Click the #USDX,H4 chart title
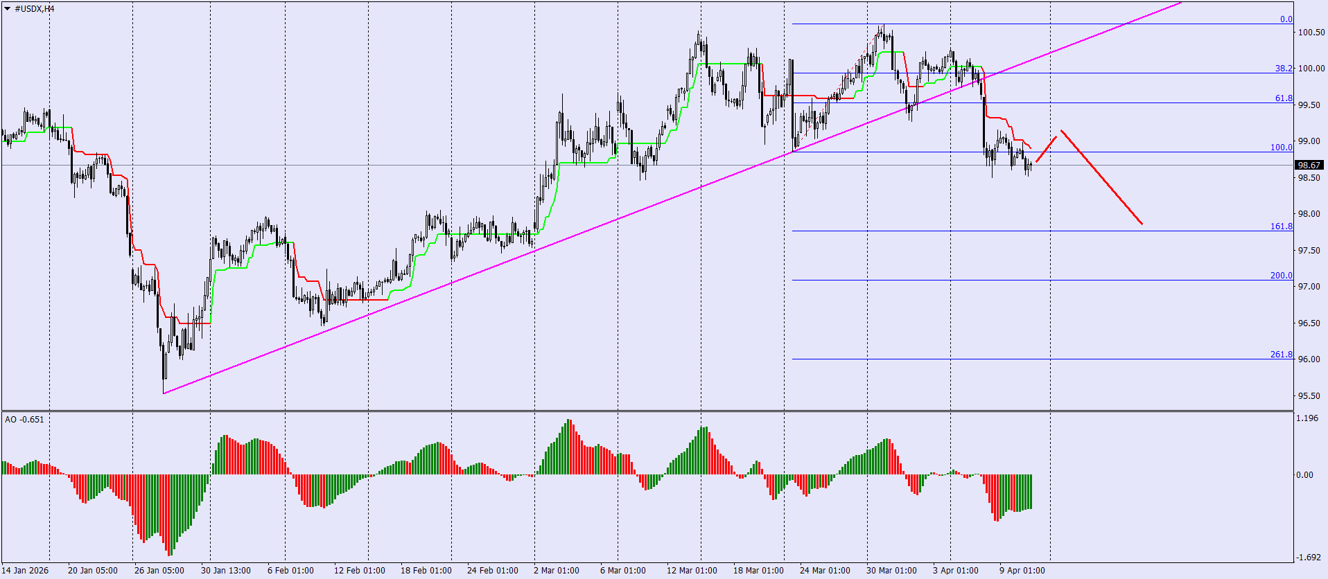The width and height of the screenshot is (1328, 579). 35,9
